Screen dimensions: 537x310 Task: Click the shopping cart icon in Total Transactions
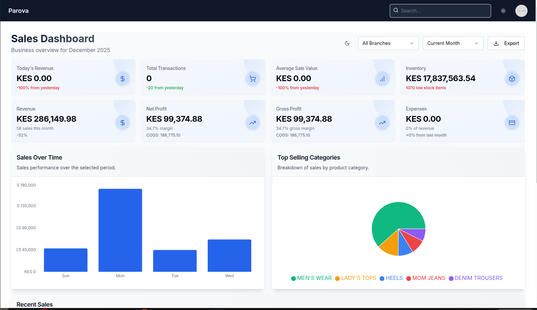click(x=252, y=79)
